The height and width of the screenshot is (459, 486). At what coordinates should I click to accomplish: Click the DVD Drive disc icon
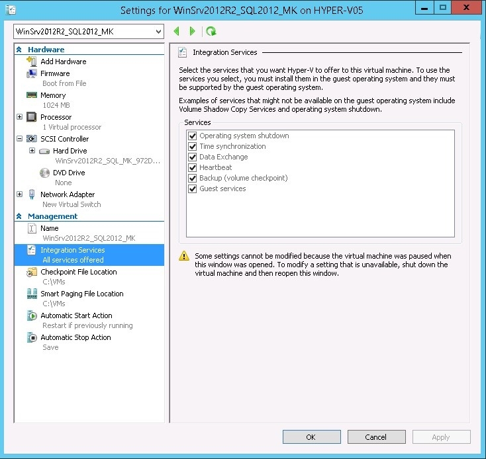pyautogui.click(x=44, y=173)
